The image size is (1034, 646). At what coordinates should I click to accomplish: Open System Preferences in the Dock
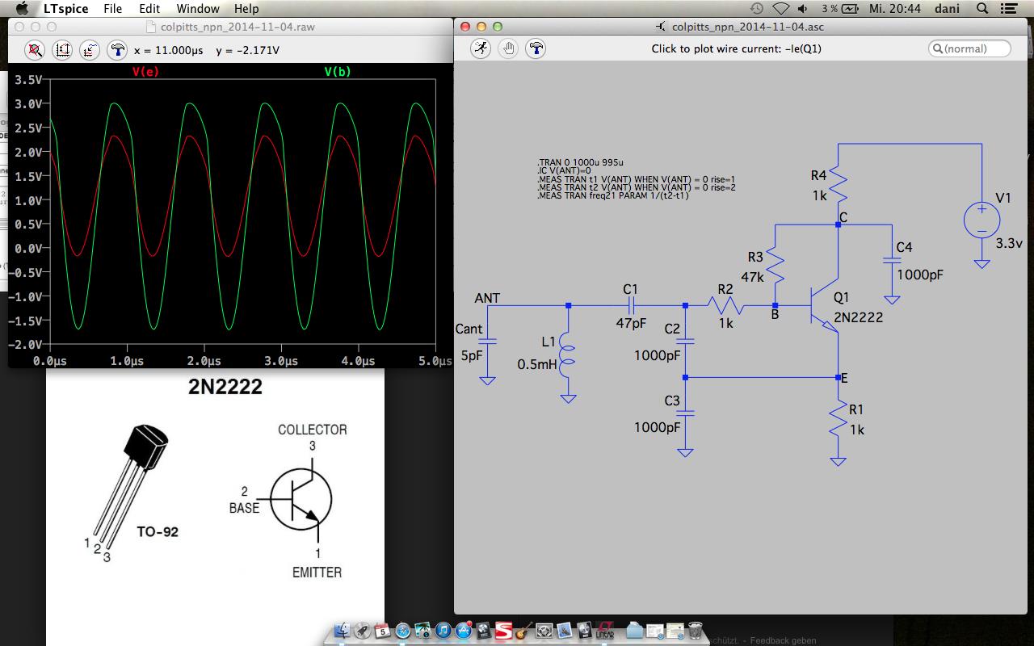(x=544, y=630)
